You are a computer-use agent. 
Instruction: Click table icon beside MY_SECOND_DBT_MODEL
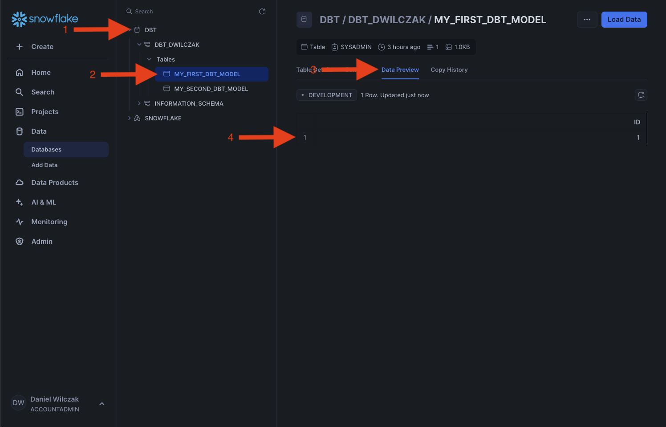(167, 89)
